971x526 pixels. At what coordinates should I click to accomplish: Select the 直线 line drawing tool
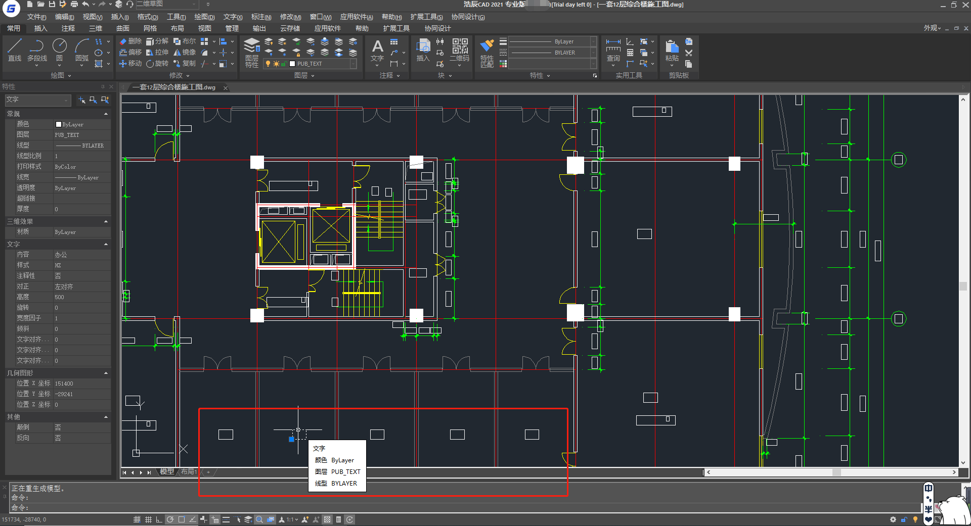pos(15,50)
